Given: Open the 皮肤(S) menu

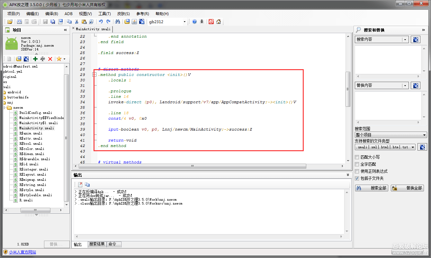Looking at the screenshot, I should click(123, 14).
